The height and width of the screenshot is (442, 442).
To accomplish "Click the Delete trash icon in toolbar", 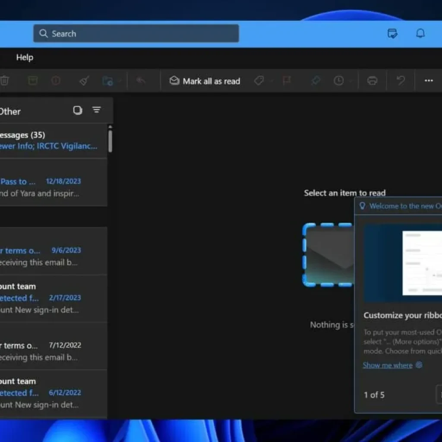I will [x=4, y=81].
